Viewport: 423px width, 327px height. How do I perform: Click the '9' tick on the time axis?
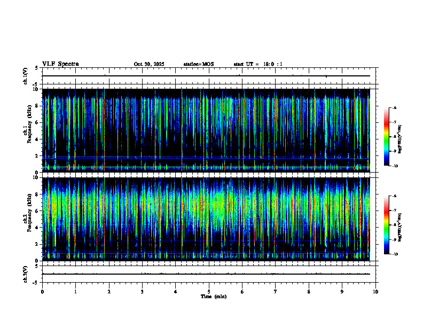(342, 292)
